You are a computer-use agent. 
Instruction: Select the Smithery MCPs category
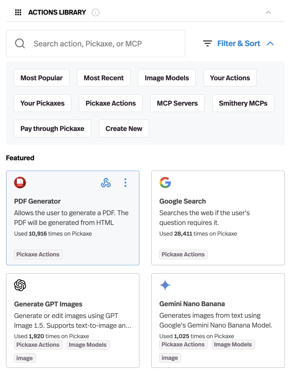pos(243,103)
